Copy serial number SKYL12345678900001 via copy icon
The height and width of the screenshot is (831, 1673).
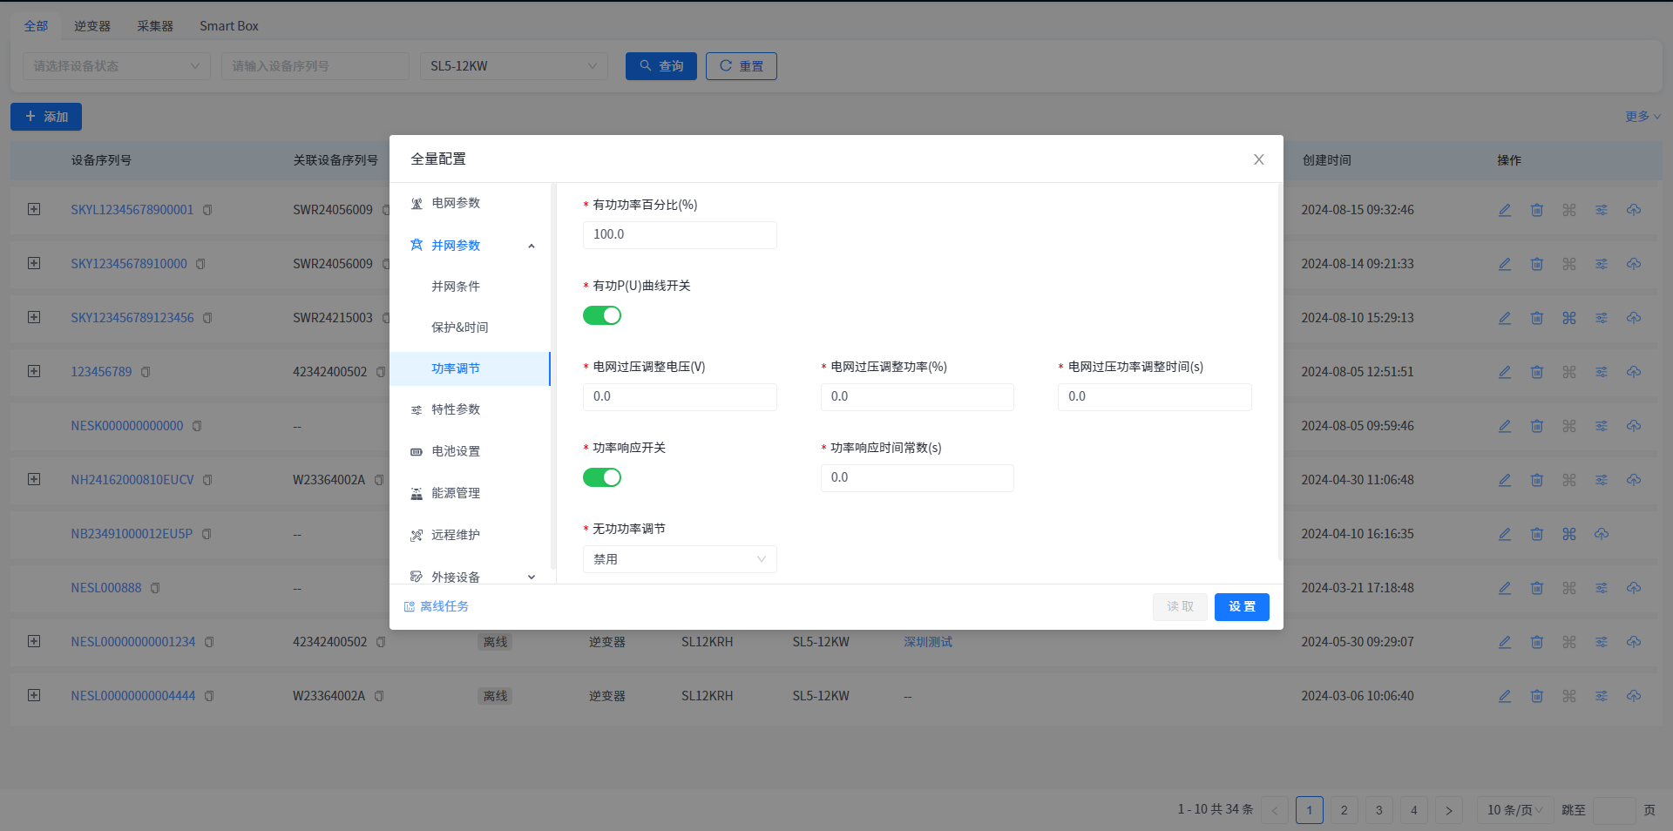(207, 210)
